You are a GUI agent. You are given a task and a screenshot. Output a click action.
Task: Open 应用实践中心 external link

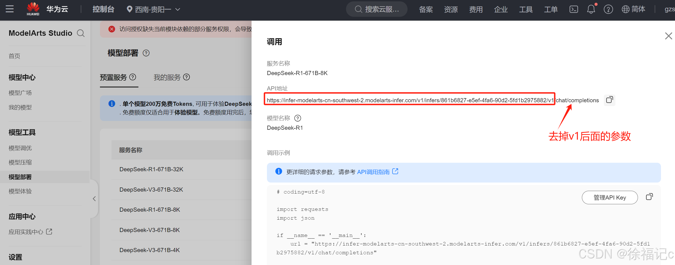point(30,232)
